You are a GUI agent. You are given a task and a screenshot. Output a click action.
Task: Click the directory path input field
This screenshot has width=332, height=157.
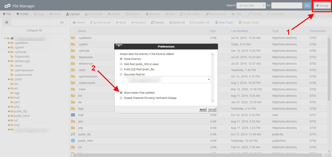(x=34, y=22)
